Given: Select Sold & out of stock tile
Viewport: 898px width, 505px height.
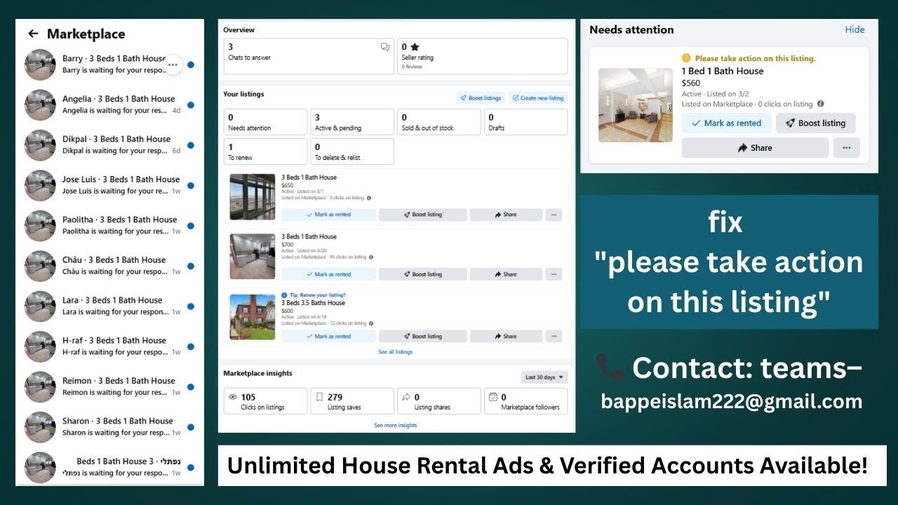Looking at the screenshot, I should tap(439, 122).
